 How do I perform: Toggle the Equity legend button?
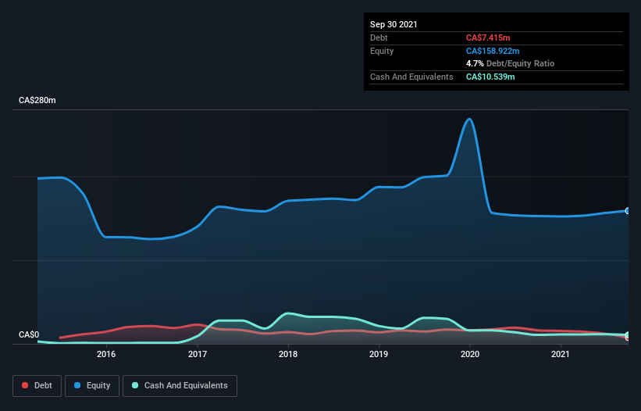click(92, 386)
